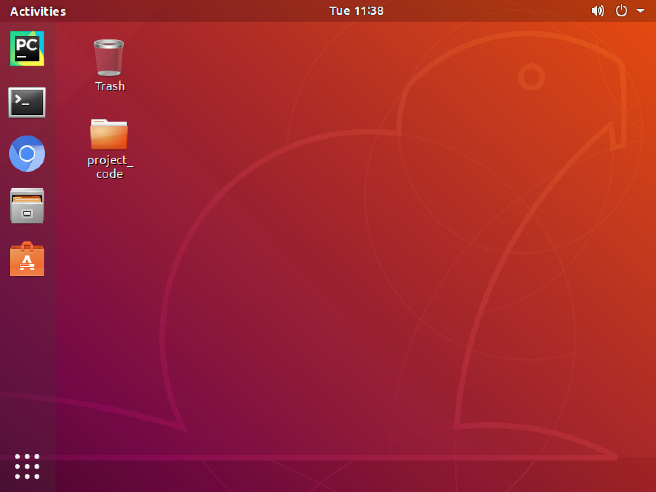Open the Activities overview

pos(38,11)
